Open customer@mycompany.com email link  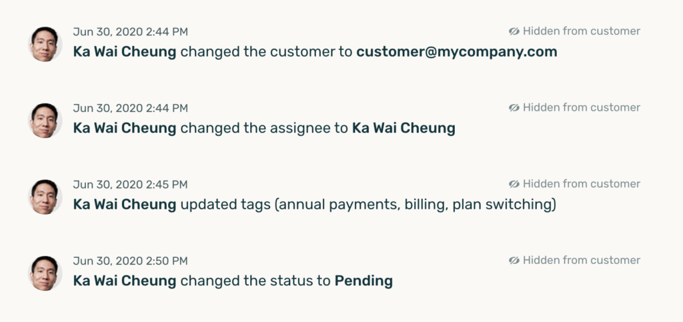point(456,51)
